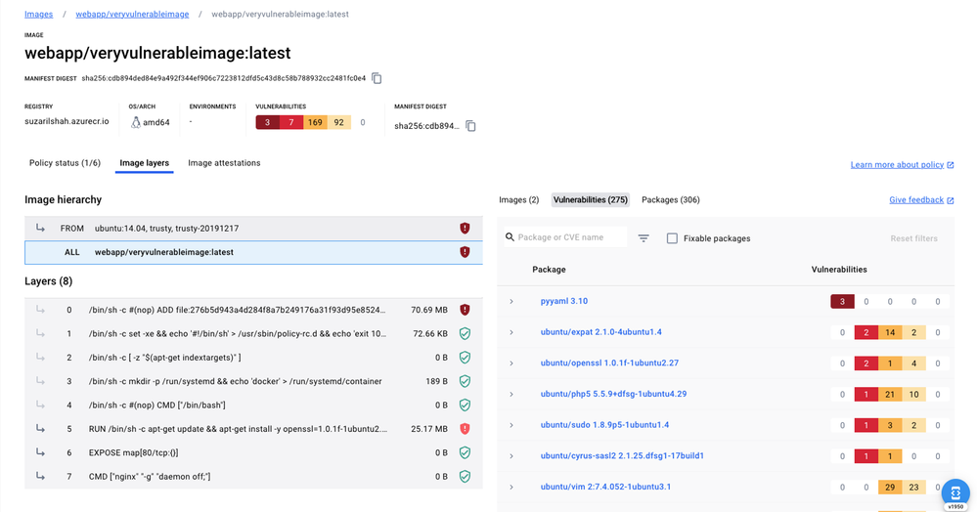Click red shield icon on layer 0
977x512 pixels.
pyautogui.click(x=465, y=310)
